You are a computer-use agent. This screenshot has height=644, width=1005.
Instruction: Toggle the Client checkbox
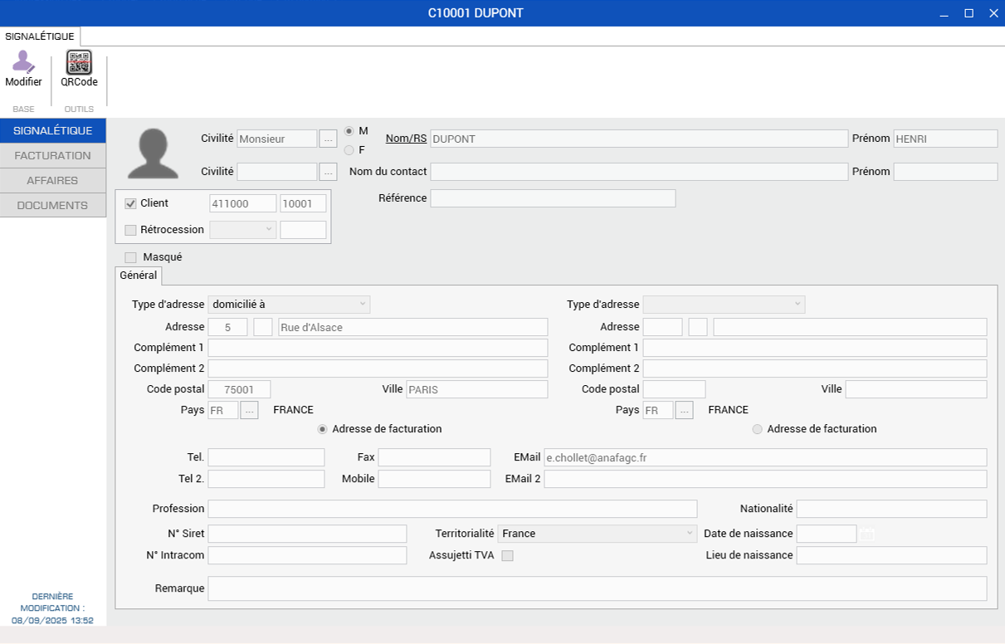point(131,203)
